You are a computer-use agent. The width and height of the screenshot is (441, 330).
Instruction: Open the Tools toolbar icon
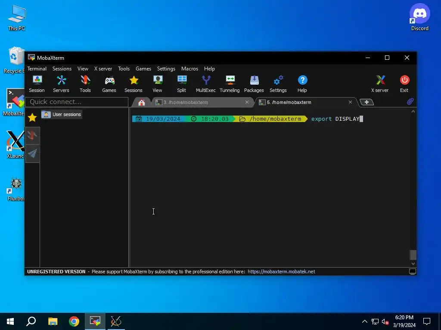[x=85, y=84]
